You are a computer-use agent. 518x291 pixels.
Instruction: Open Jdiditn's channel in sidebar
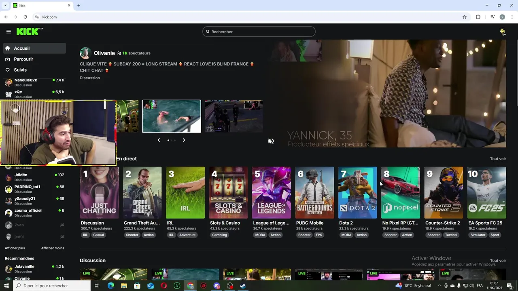pos(34,177)
